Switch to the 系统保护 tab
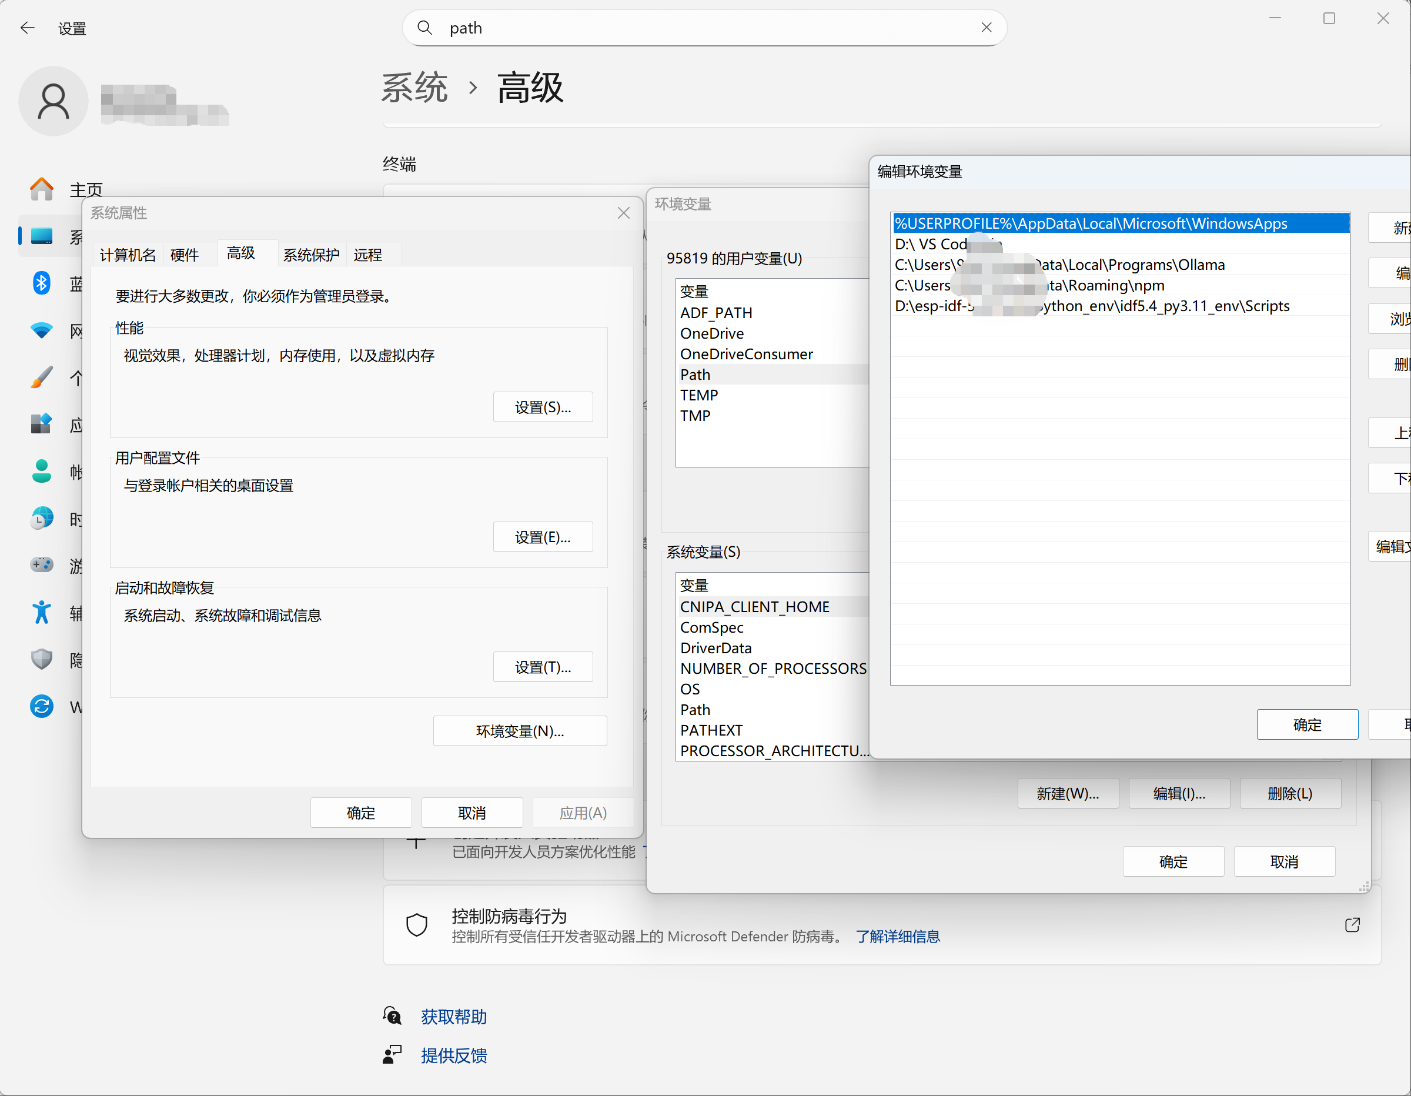The image size is (1411, 1096). coord(312,255)
